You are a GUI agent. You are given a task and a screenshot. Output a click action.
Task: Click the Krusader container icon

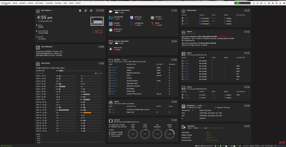(110, 24)
